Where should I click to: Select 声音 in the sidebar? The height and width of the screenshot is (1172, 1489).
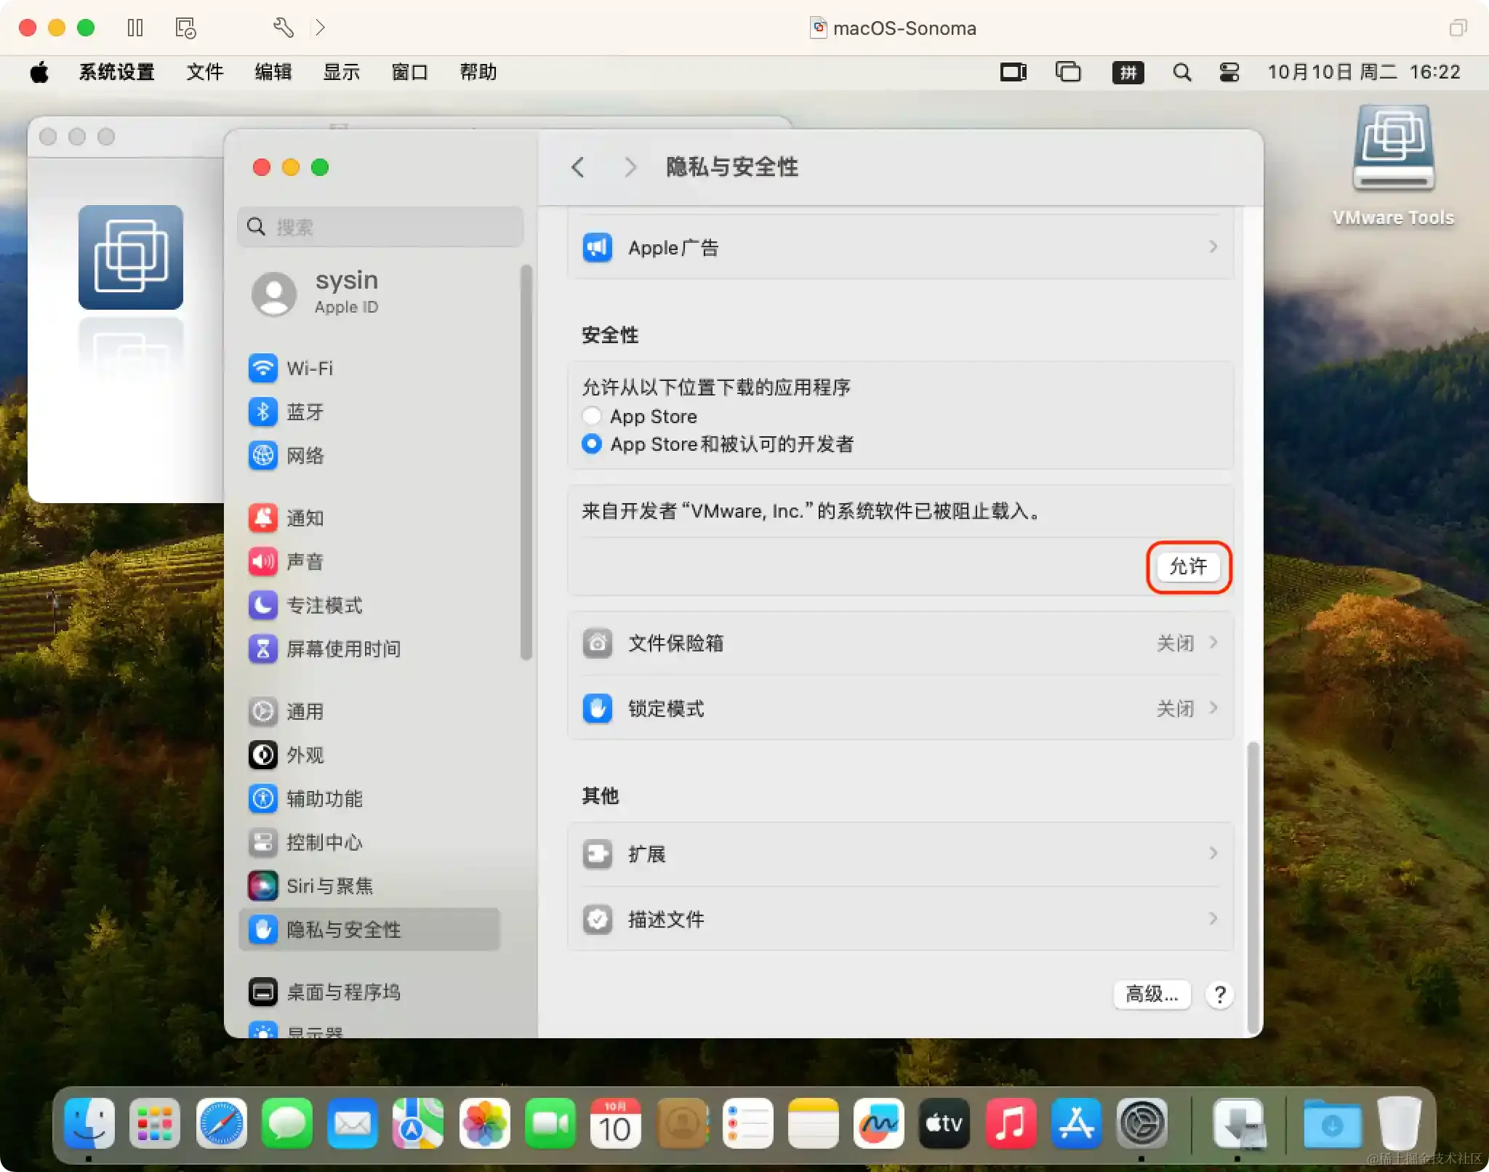pyautogui.click(x=305, y=561)
